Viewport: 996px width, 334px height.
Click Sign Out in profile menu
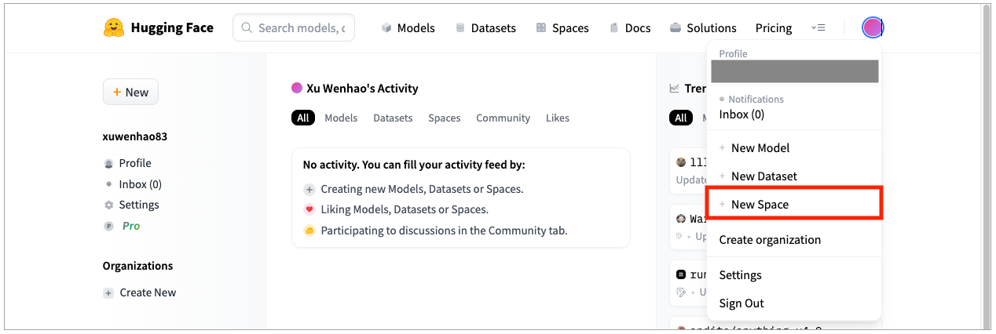tap(742, 303)
